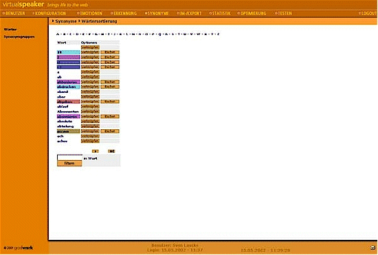Select the Testen menu item

click(x=283, y=13)
